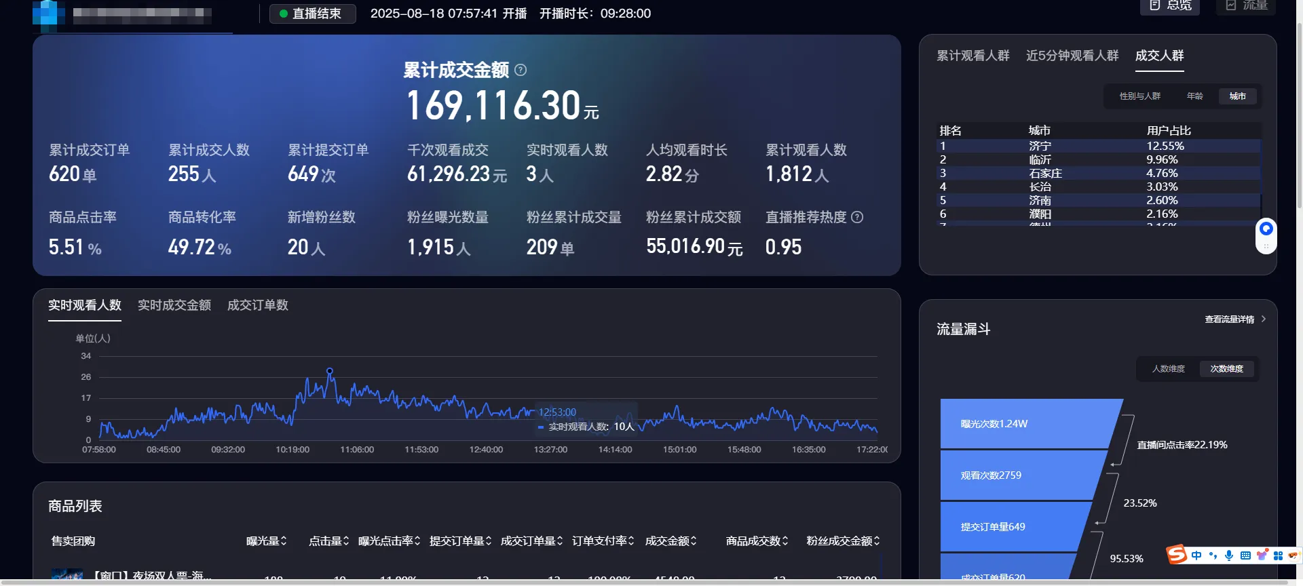Click the 直播间点击率22.19% funnel label

1182,445
